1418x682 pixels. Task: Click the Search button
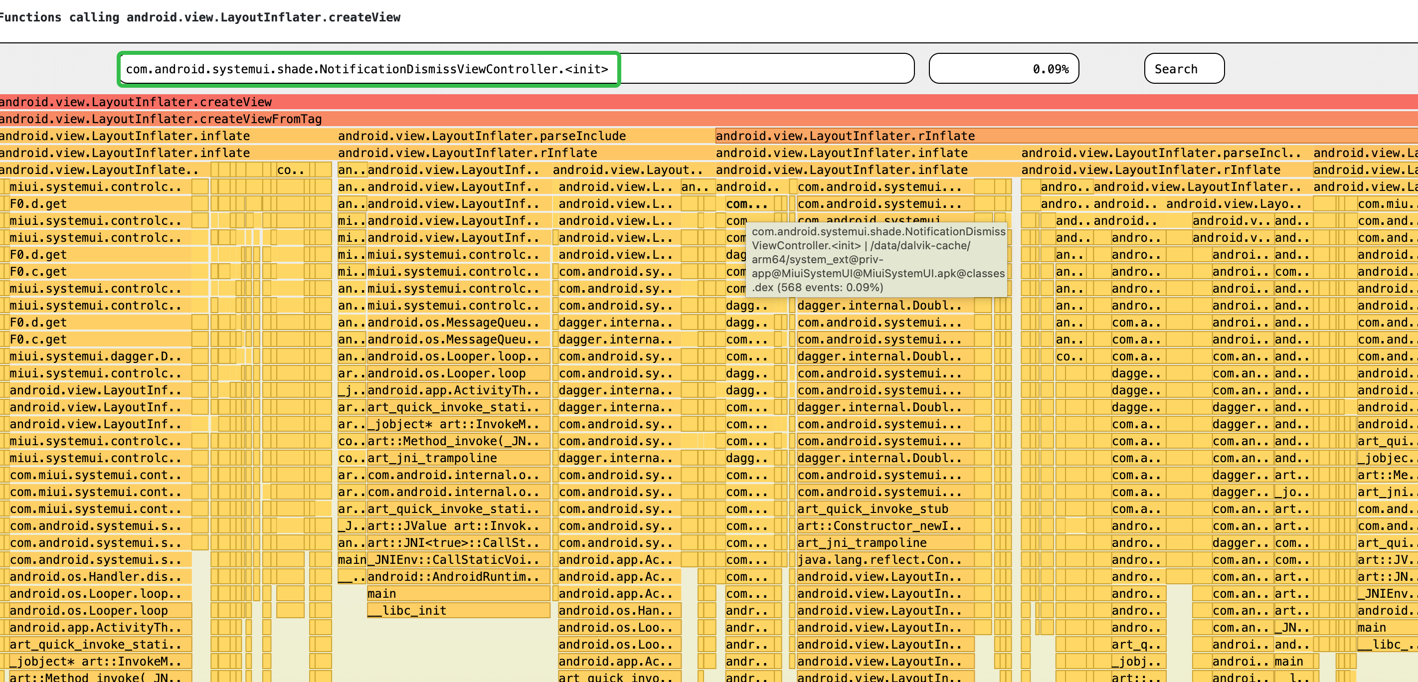(x=1184, y=69)
